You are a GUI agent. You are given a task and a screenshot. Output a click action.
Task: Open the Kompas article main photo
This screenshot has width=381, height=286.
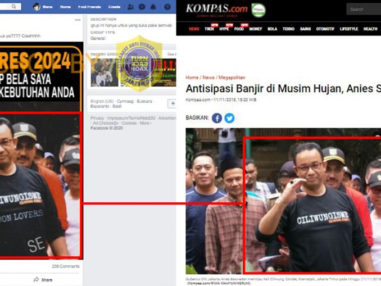pos(283,201)
